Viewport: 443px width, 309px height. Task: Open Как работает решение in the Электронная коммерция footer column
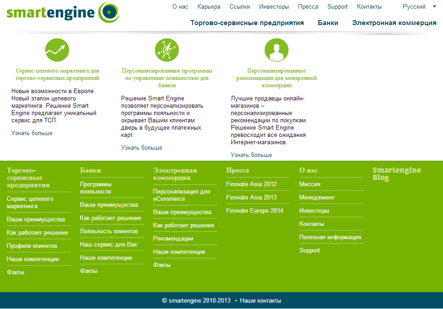[184, 225]
